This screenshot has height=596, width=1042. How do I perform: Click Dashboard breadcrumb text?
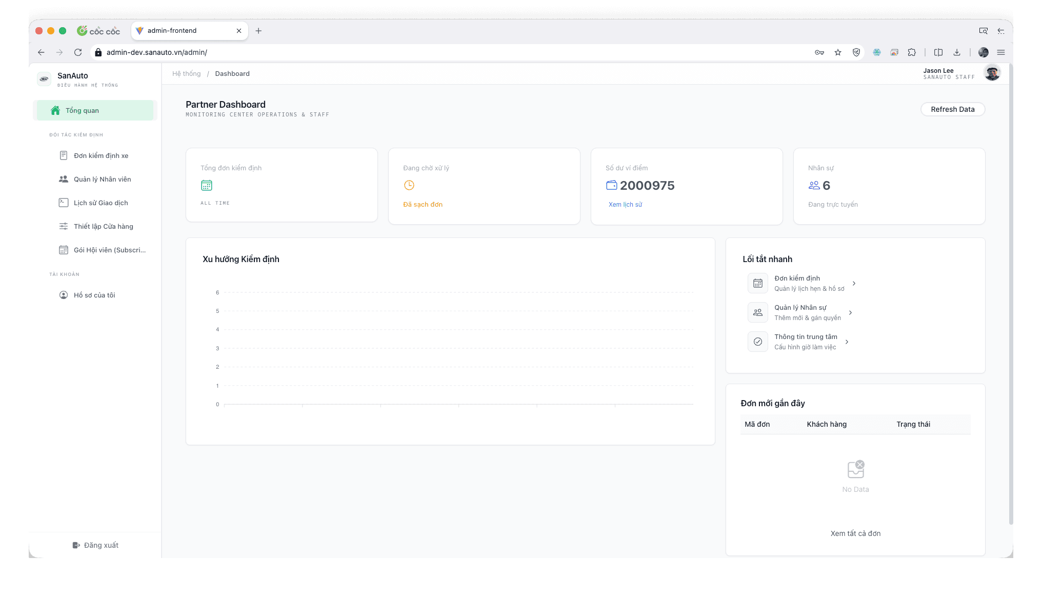click(x=232, y=73)
